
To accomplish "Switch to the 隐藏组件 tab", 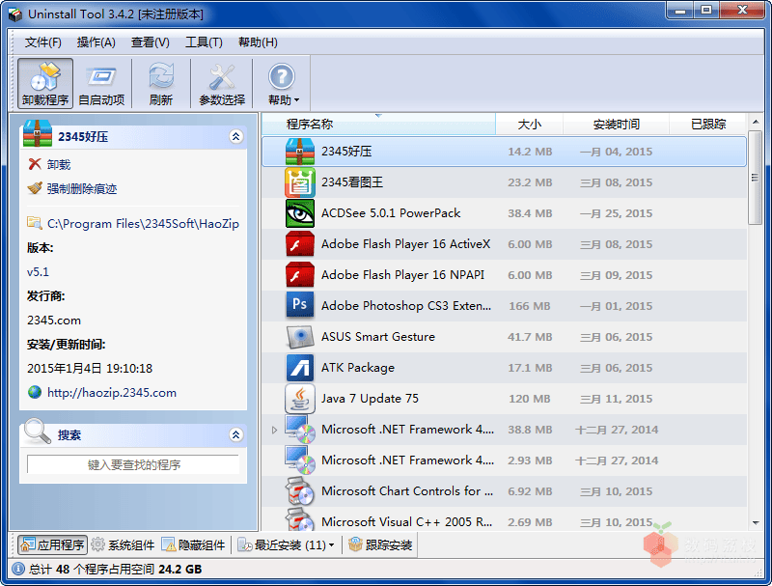I will [194, 544].
